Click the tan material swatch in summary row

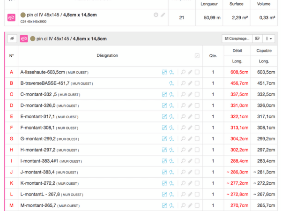23,15
